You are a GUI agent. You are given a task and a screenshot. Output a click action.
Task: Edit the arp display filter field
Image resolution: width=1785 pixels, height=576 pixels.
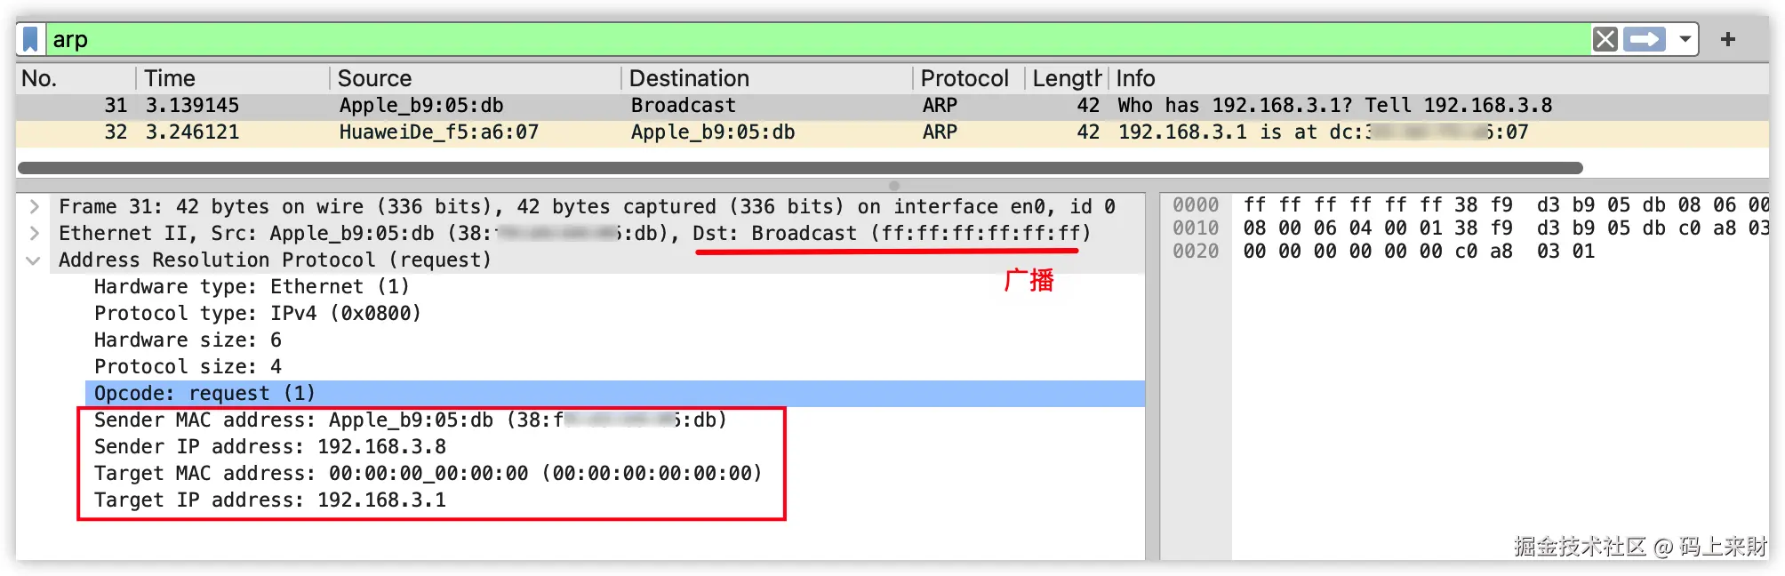[816, 39]
